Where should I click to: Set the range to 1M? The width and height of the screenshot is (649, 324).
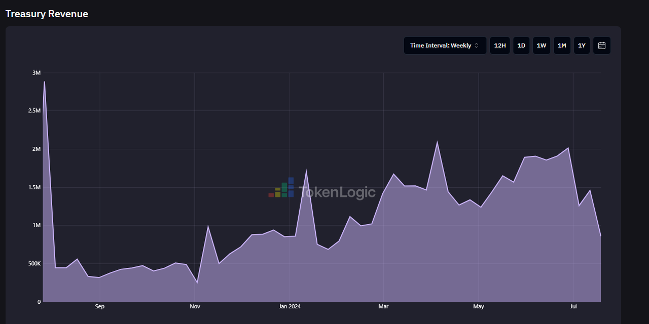(x=562, y=46)
